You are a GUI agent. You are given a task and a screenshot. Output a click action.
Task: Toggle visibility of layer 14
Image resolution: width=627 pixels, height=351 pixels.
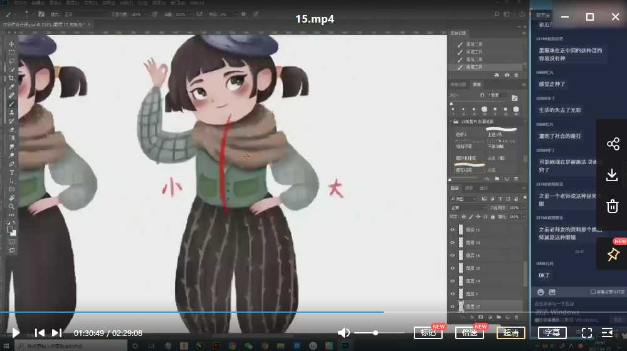click(452, 281)
